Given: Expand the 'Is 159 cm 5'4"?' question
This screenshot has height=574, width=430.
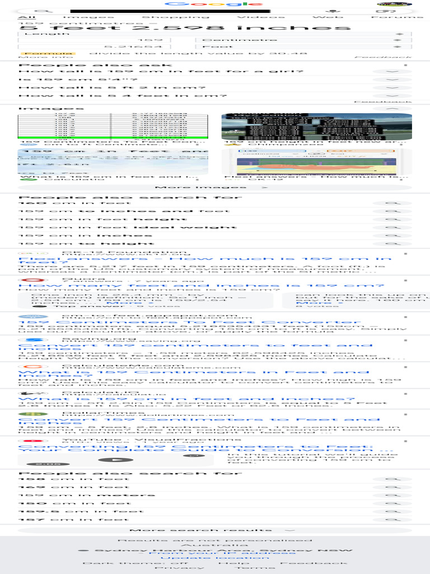Looking at the screenshot, I should (214, 80).
